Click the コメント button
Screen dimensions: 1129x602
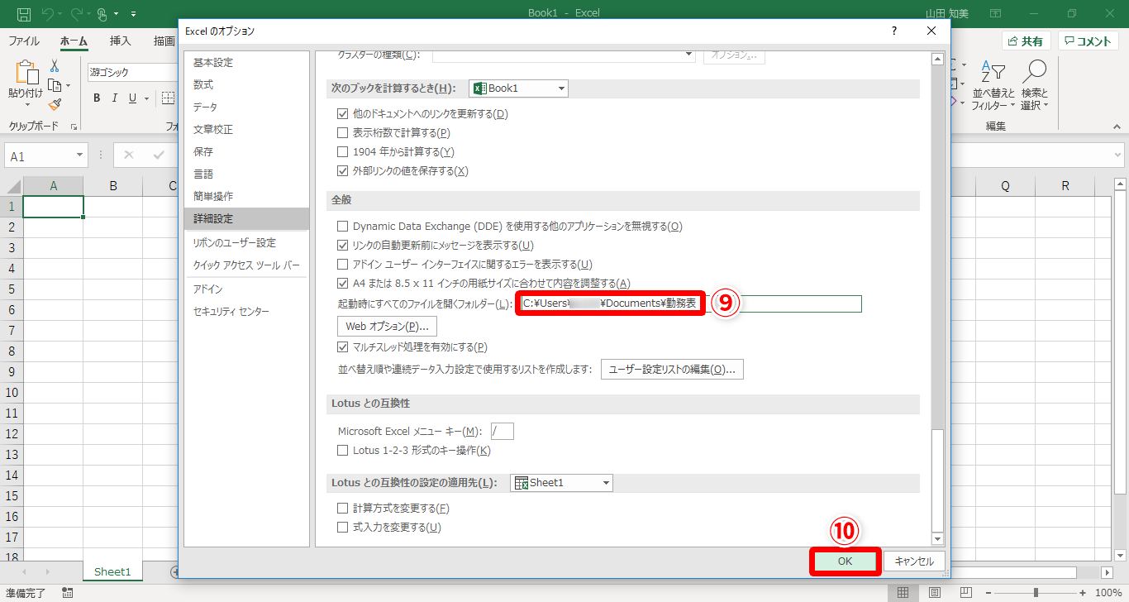click(x=1088, y=41)
